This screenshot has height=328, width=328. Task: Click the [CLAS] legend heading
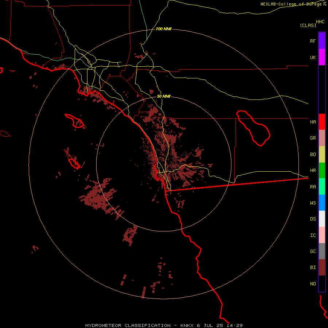pyautogui.click(x=308, y=25)
